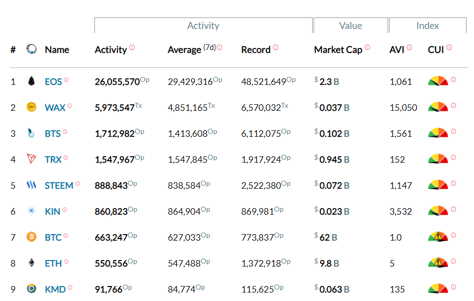Click the CUI gauge icon for STEEM
474x301 pixels.
click(x=438, y=185)
